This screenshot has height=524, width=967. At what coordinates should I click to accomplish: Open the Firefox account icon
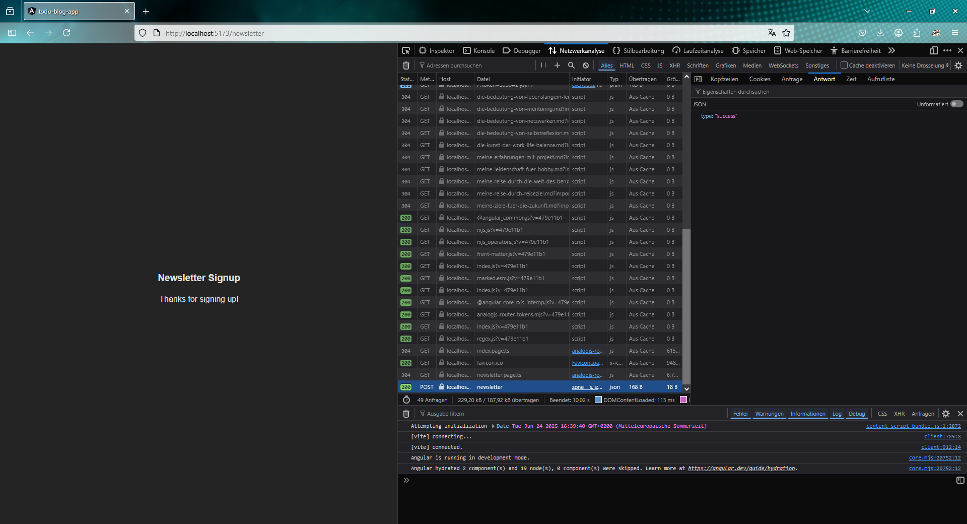[899, 33]
